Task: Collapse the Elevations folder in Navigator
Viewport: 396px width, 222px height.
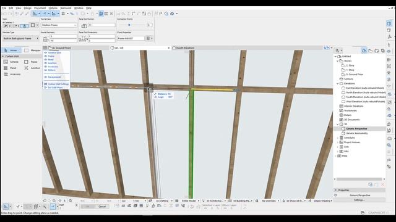Action: coord(337,84)
